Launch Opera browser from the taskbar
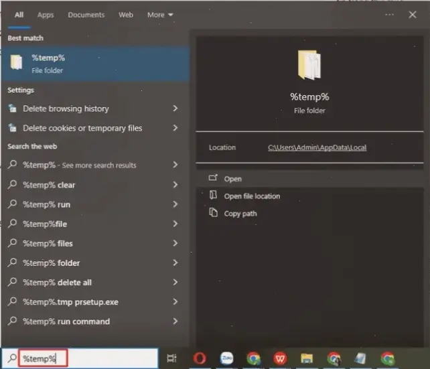The width and height of the screenshot is (430, 369). point(200,358)
